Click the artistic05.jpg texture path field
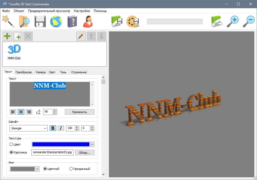The height and width of the screenshot is (180, 257). coord(52,152)
